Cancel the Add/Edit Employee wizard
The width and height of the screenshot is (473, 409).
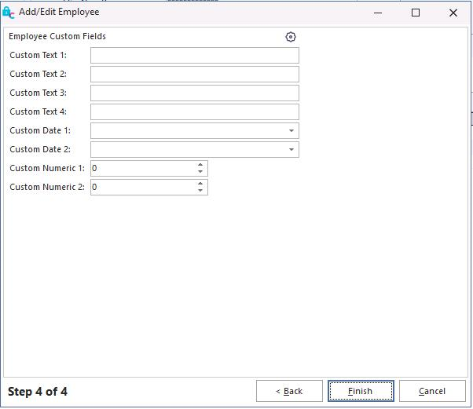tap(432, 391)
